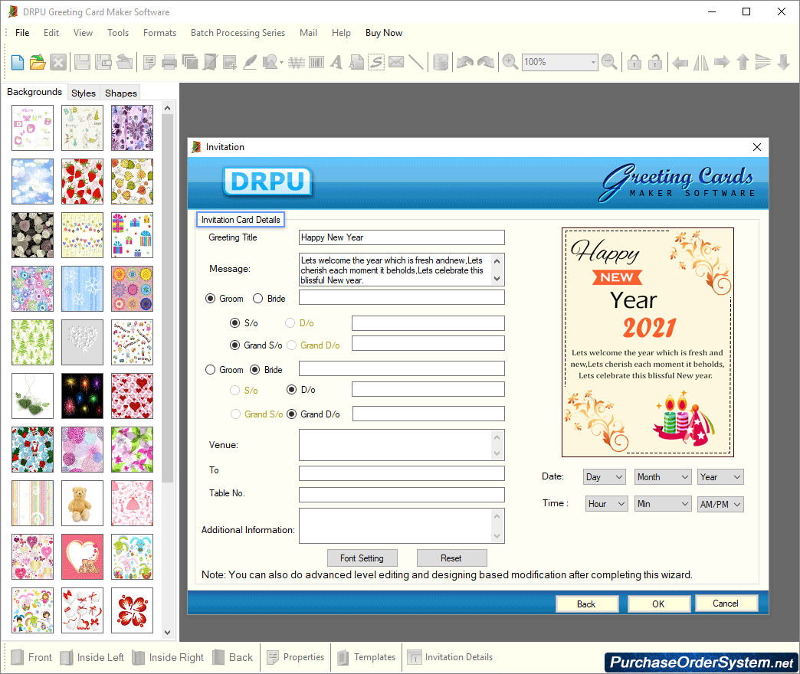Click the Venue text area
Viewport: 800px width, 674px height.
[x=402, y=444]
